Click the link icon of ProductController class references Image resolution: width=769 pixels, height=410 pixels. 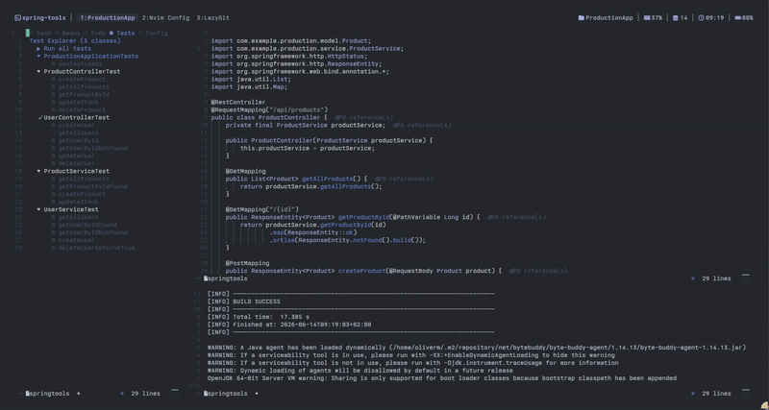tap(338, 117)
